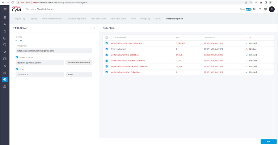278x145 pixels.
Task: Open Viettel Indicator Domain Collection link
Action: click(126, 43)
